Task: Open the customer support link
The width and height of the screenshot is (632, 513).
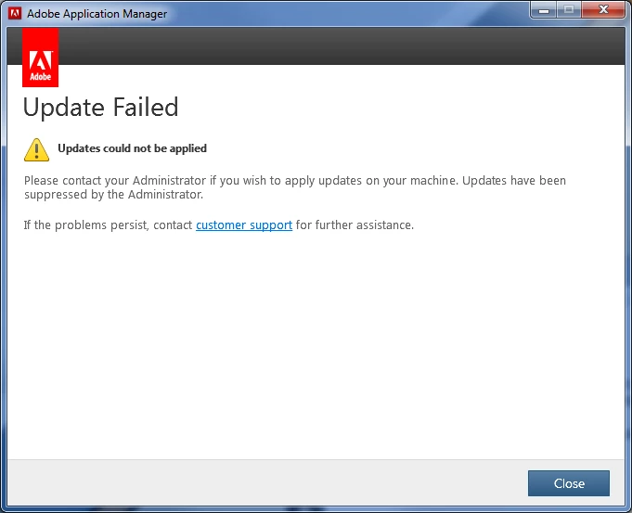Action: coord(244,224)
